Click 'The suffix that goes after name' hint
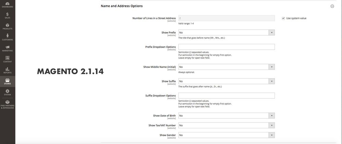 [200, 86]
